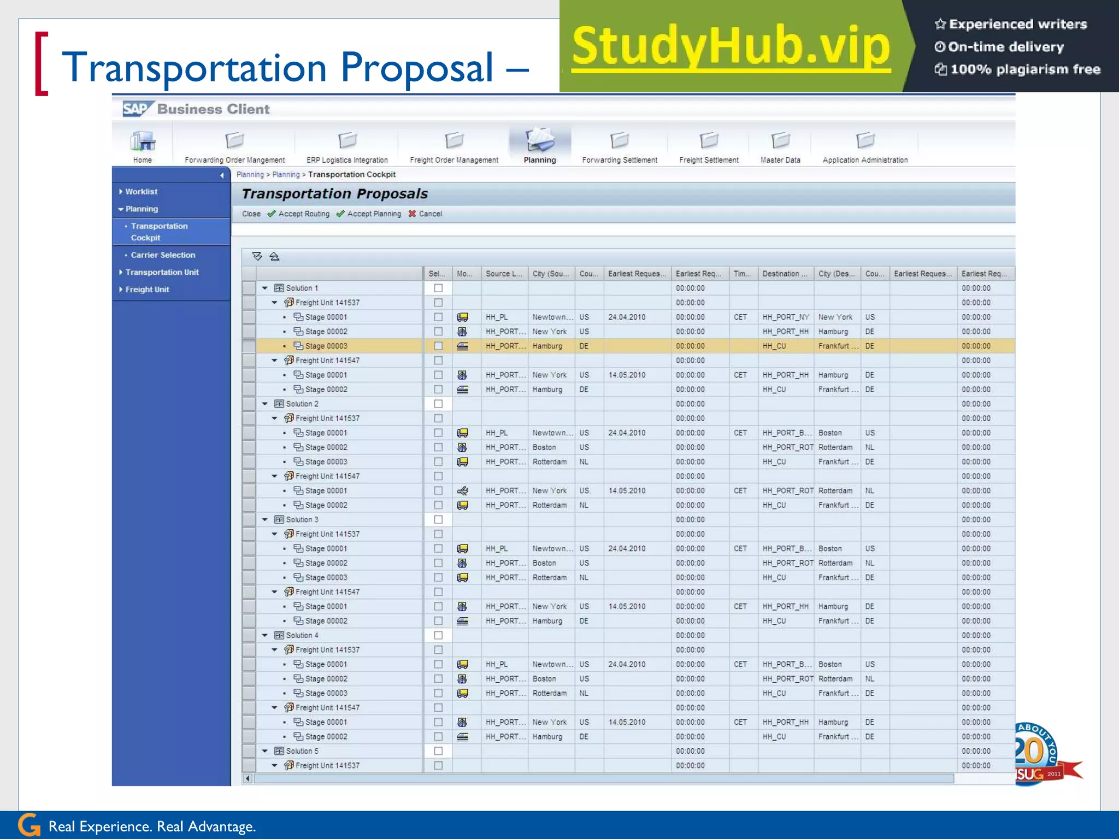Check the Solution 3 selection checkbox
Screen dimensions: 1119x839
(438, 519)
